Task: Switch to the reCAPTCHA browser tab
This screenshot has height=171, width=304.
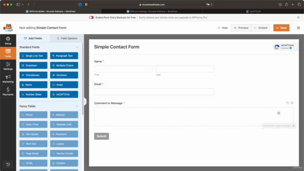Action: 253,11
